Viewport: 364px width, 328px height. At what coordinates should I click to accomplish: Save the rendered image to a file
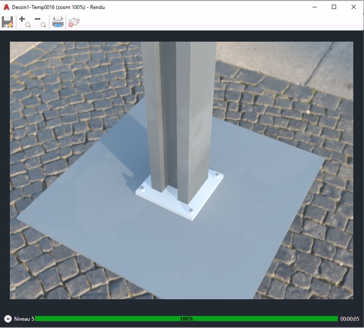point(8,22)
